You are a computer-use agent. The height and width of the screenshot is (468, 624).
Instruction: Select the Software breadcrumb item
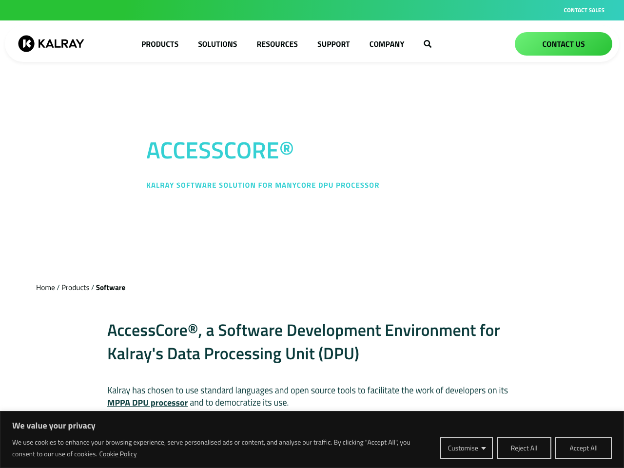(111, 287)
